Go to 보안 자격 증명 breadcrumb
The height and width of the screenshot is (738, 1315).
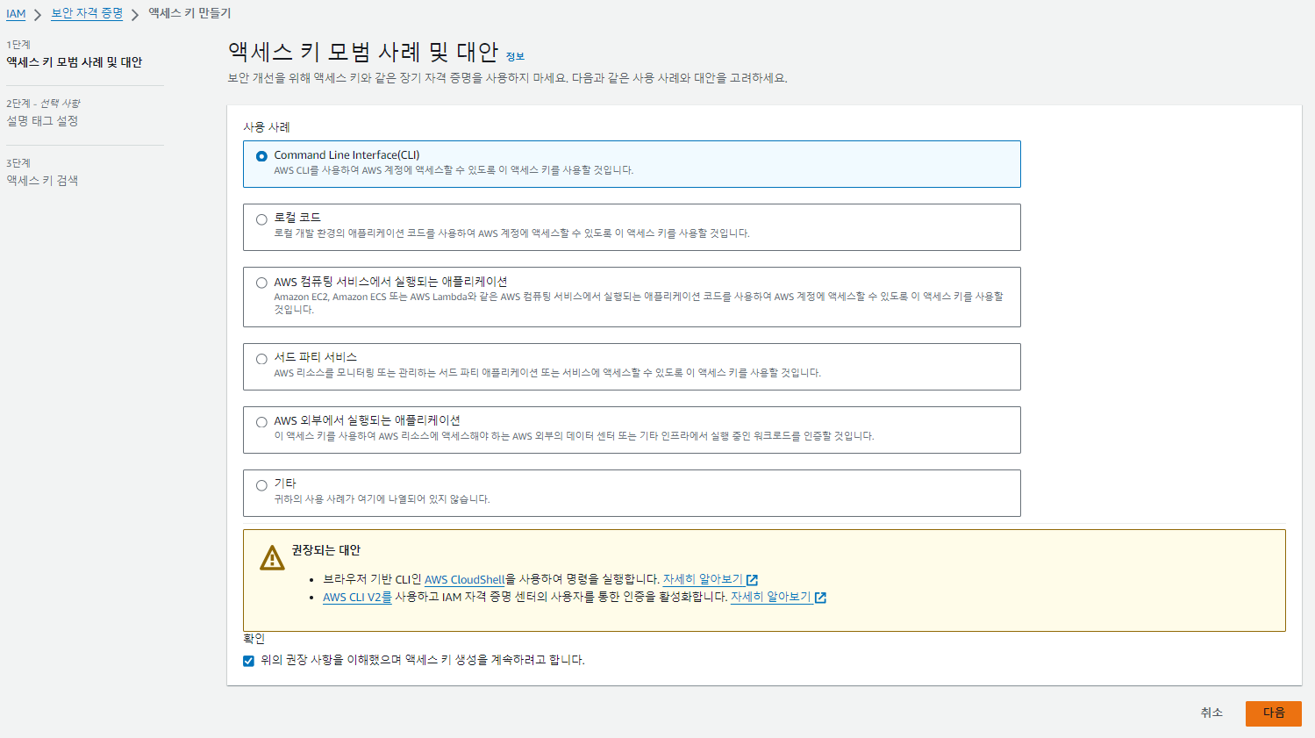click(x=87, y=13)
